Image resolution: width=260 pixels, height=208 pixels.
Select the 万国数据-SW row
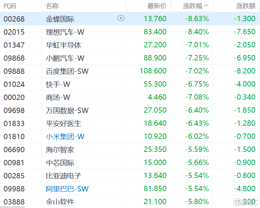[x=67, y=111]
